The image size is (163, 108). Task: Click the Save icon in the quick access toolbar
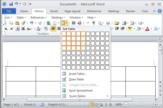coord(11,4)
